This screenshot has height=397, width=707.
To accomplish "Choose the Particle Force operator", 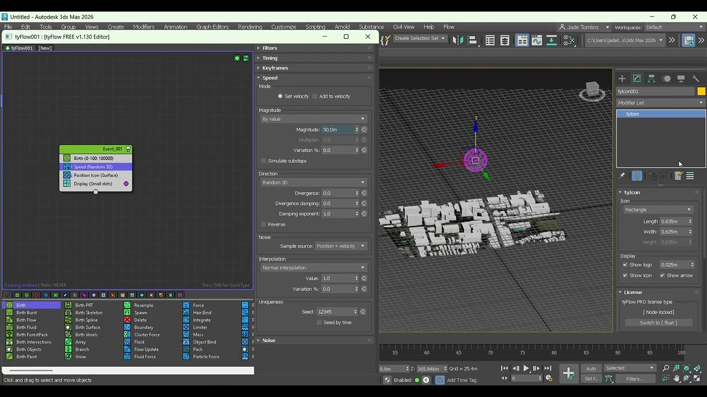I will tap(206, 357).
